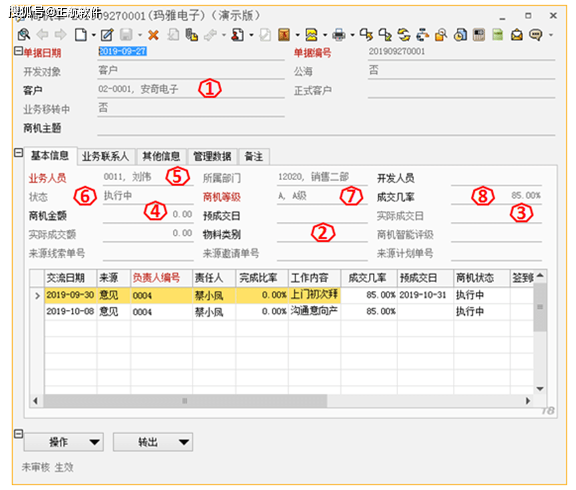Click the row indicator arrow of first row
This screenshot has width=576, height=490.
coord(37,295)
